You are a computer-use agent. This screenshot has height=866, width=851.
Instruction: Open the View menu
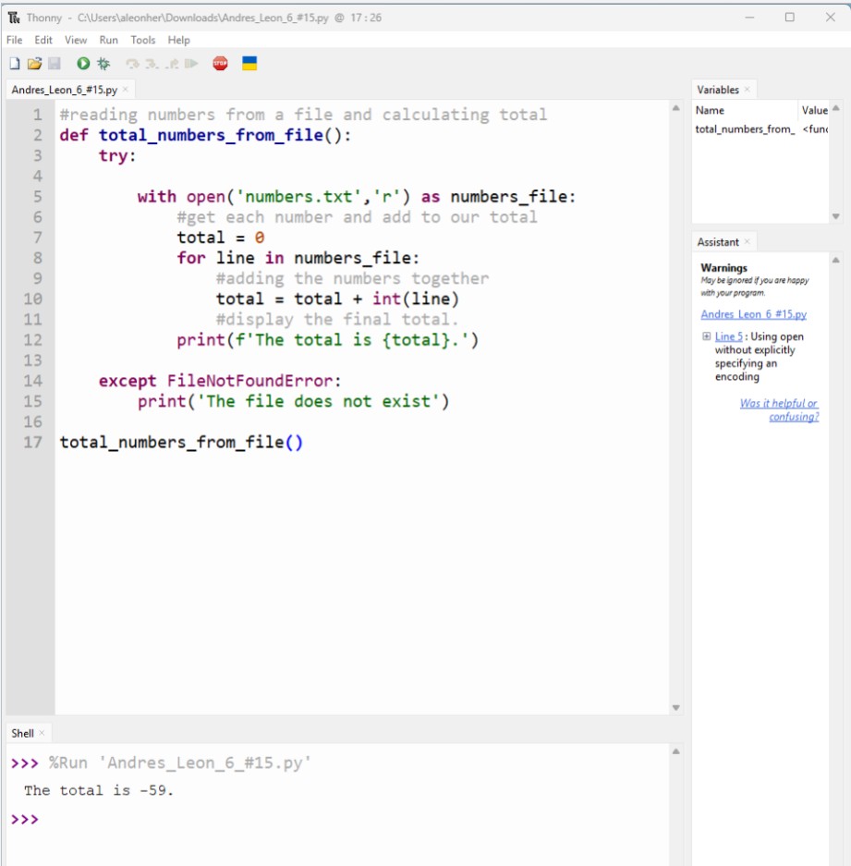[x=76, y=40]
